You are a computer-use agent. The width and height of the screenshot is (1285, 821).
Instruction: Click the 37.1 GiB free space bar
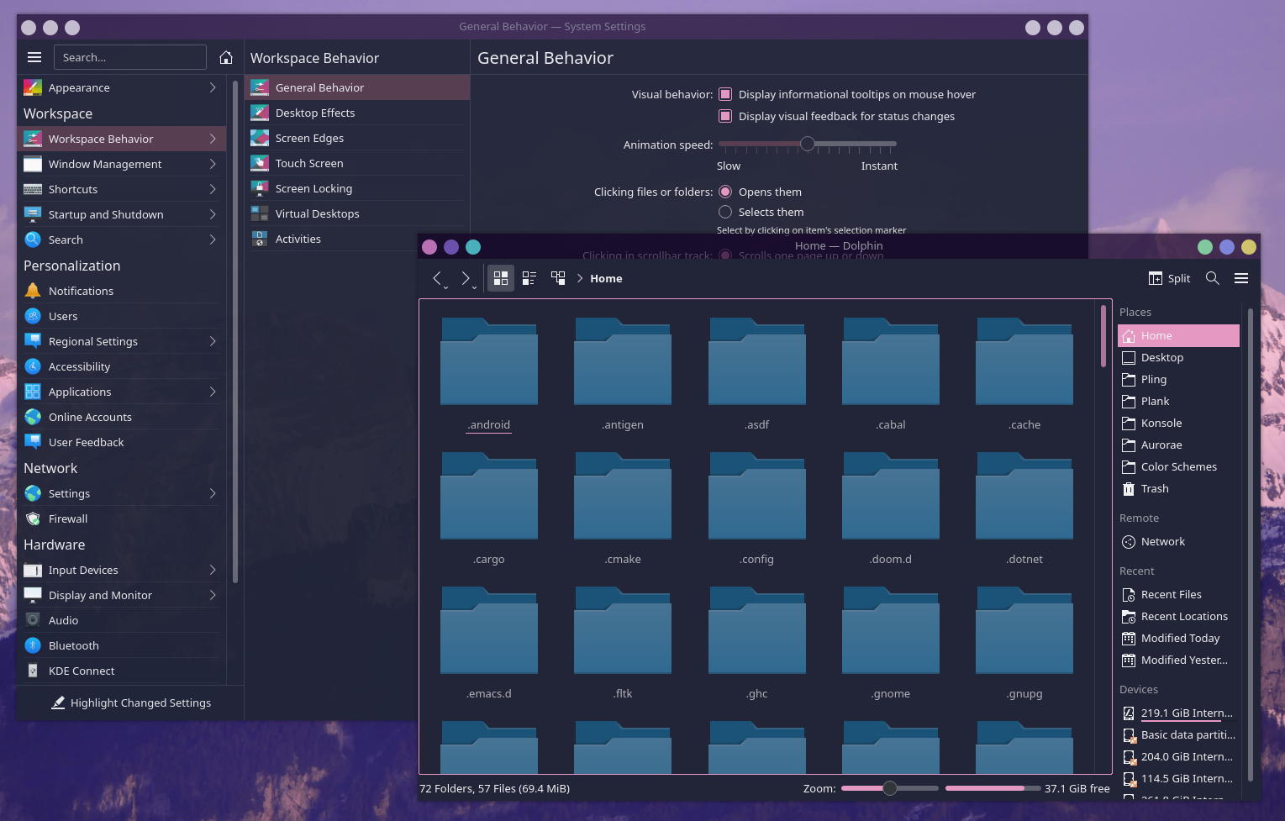[992, 788]
